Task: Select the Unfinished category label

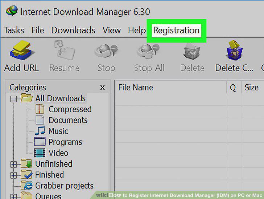Action: pyautogui.click(x=54, y=164)
